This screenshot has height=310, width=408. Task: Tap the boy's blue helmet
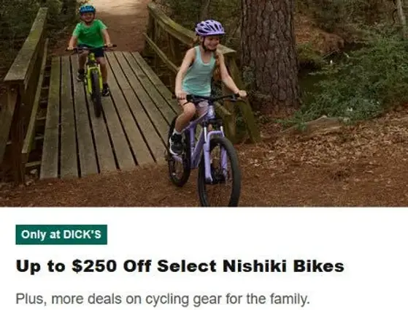pos(88,9)
